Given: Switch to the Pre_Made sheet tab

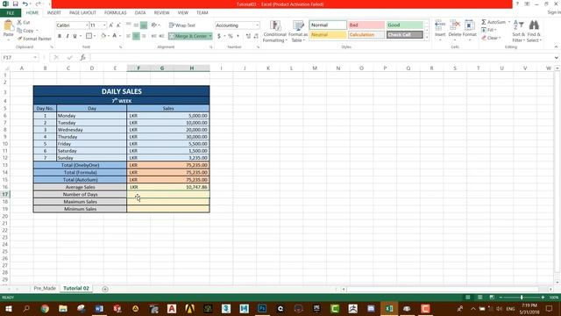Looking at the screenshot, I should (x=45, y=289).
